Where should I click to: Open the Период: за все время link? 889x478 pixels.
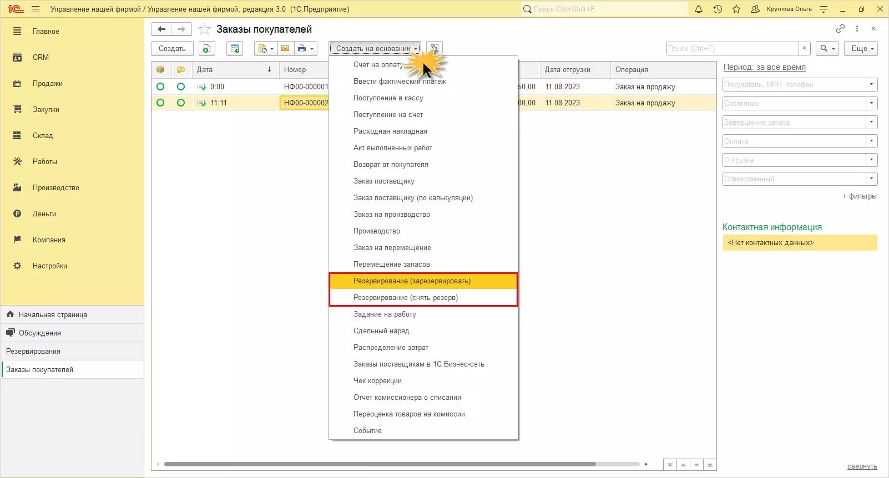click(x=764, y=67)
